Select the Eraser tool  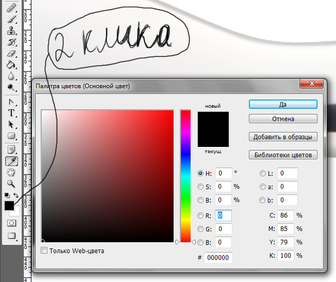coord(11,53)
